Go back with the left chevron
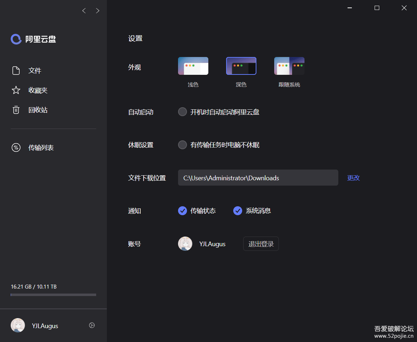Viewport: 417px width, 342px height. [84, 11]
